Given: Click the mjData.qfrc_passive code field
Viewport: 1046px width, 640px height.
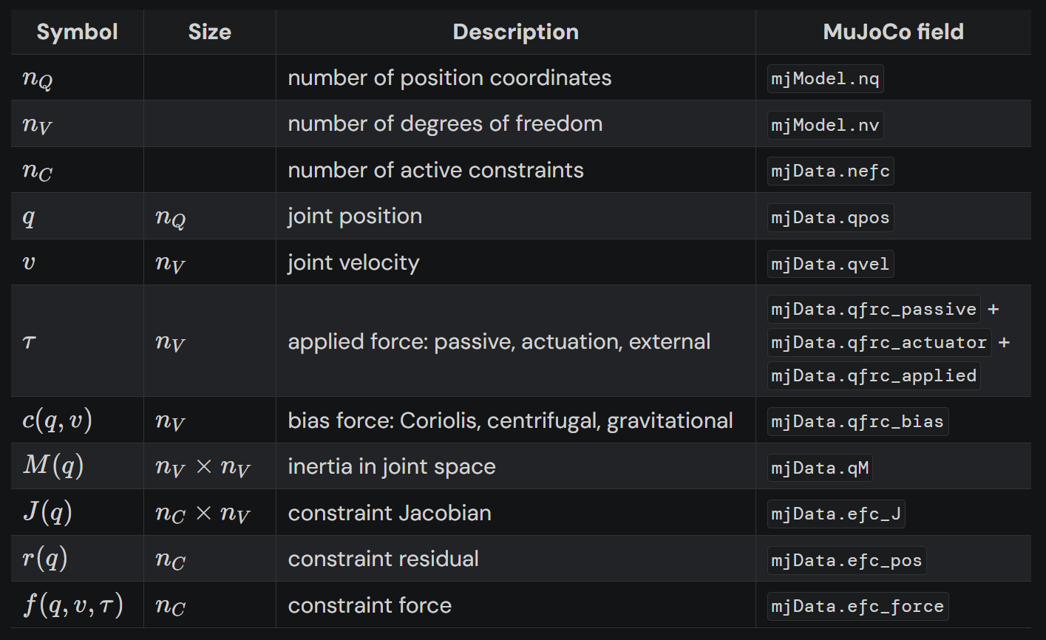Looking at the screenshot, I should [x=874, y=309].
